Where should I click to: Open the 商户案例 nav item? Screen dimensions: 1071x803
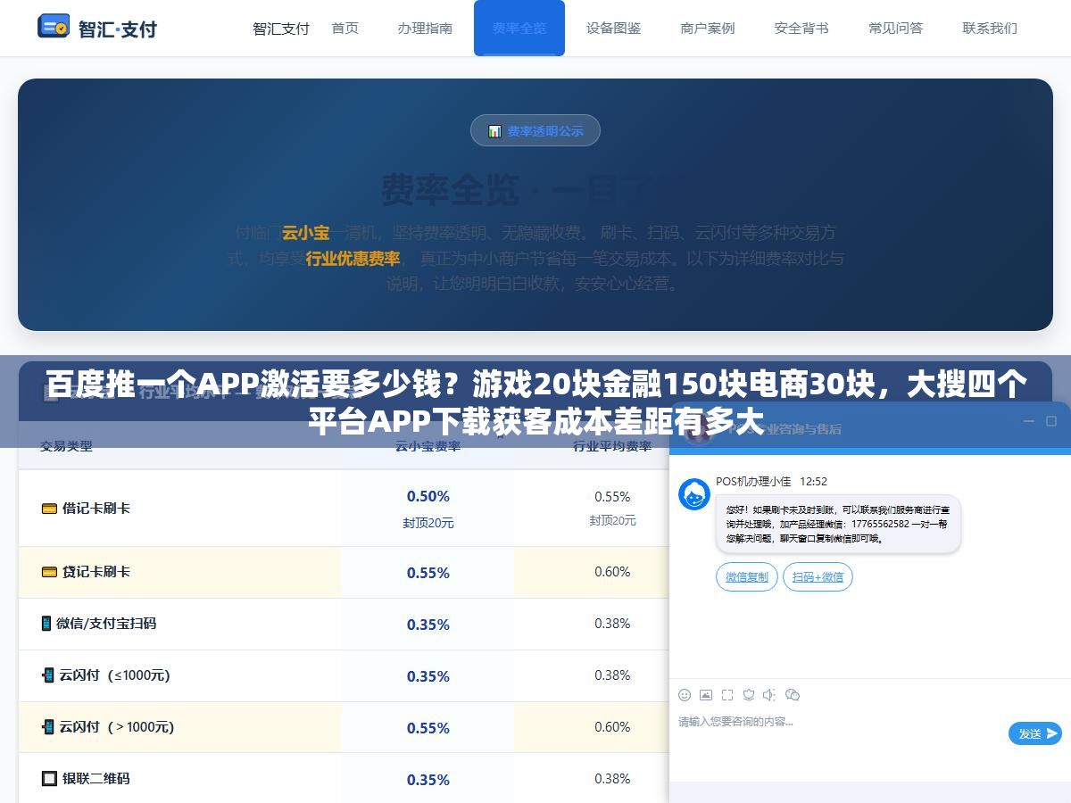708,28
